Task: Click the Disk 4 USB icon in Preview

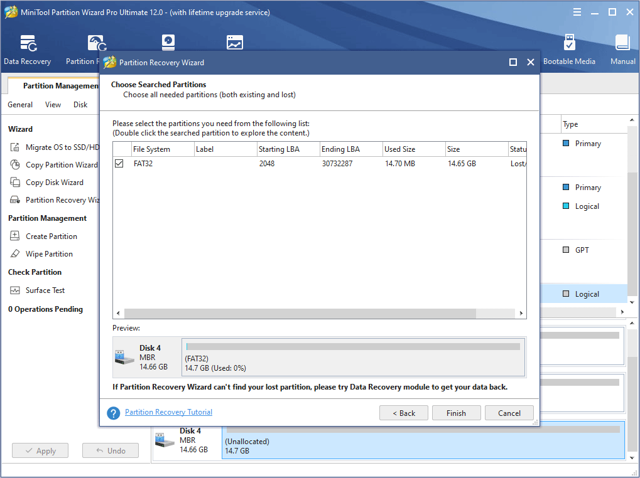Action: (124, 357)
